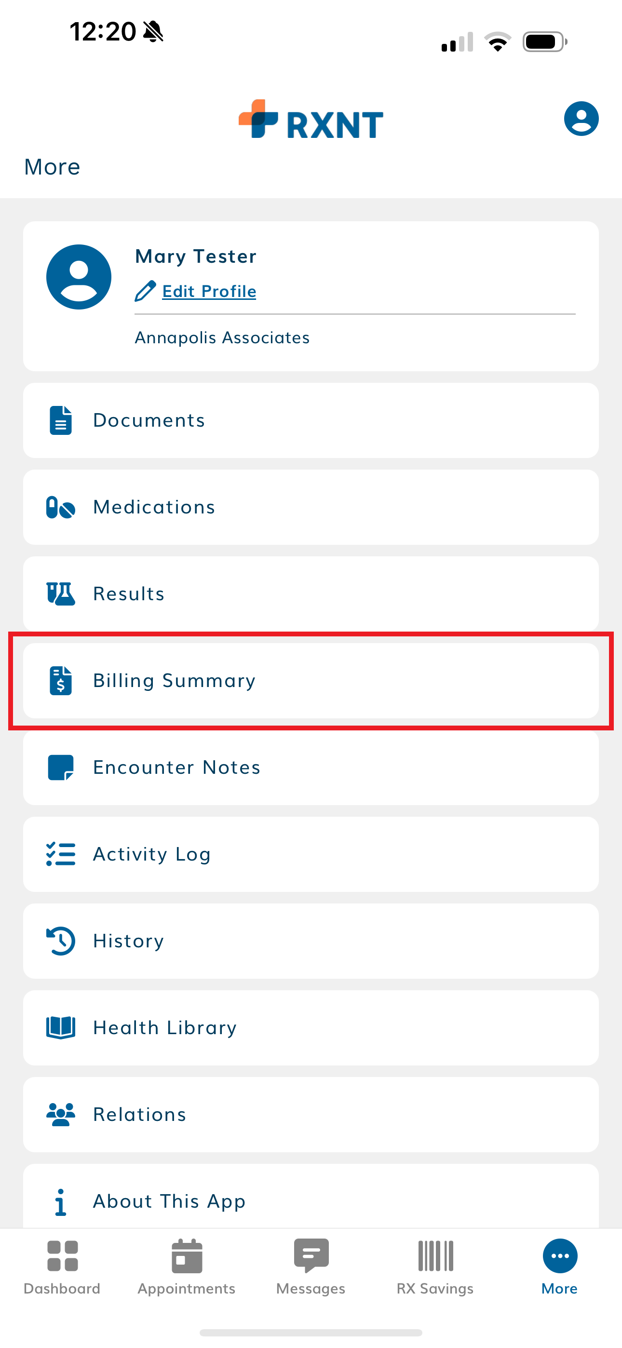
Task: Tap the Billing Summary dollar icon
Action: tap(61, 681)
